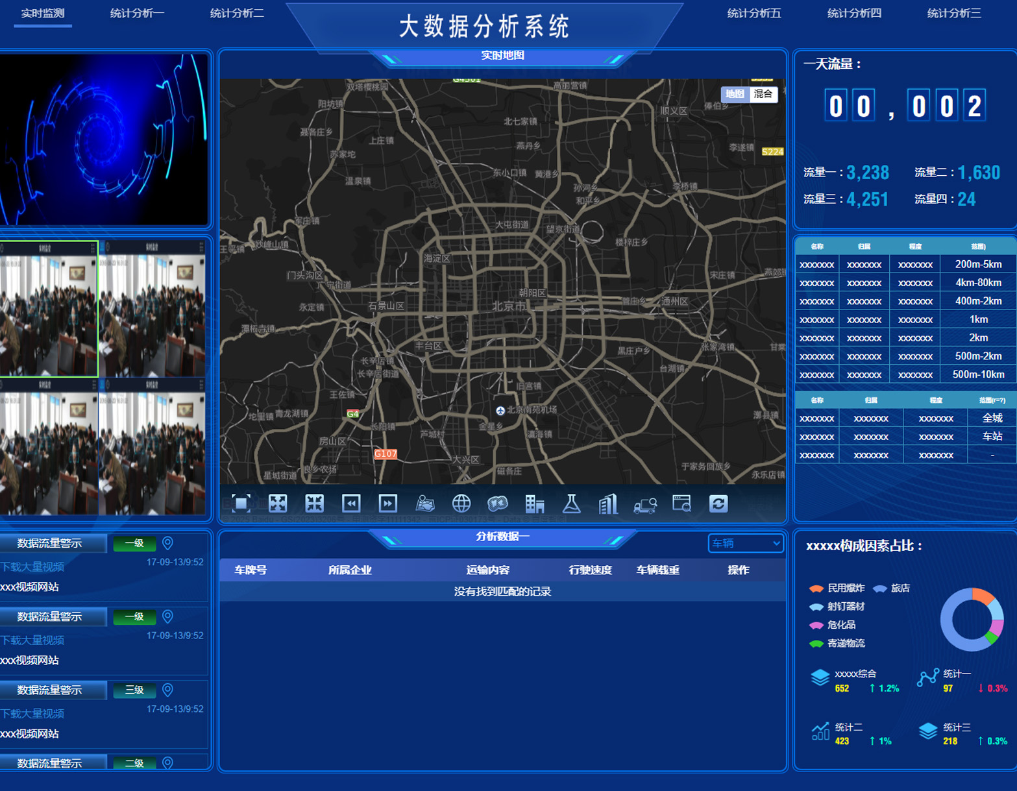Click the 4km-80km range cell
This screenshot has width=1017, height=791.
[x=978, y=282]
